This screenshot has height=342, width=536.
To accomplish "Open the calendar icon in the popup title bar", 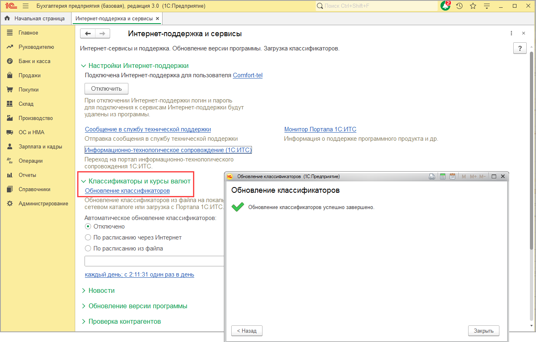I will [452, 176].
